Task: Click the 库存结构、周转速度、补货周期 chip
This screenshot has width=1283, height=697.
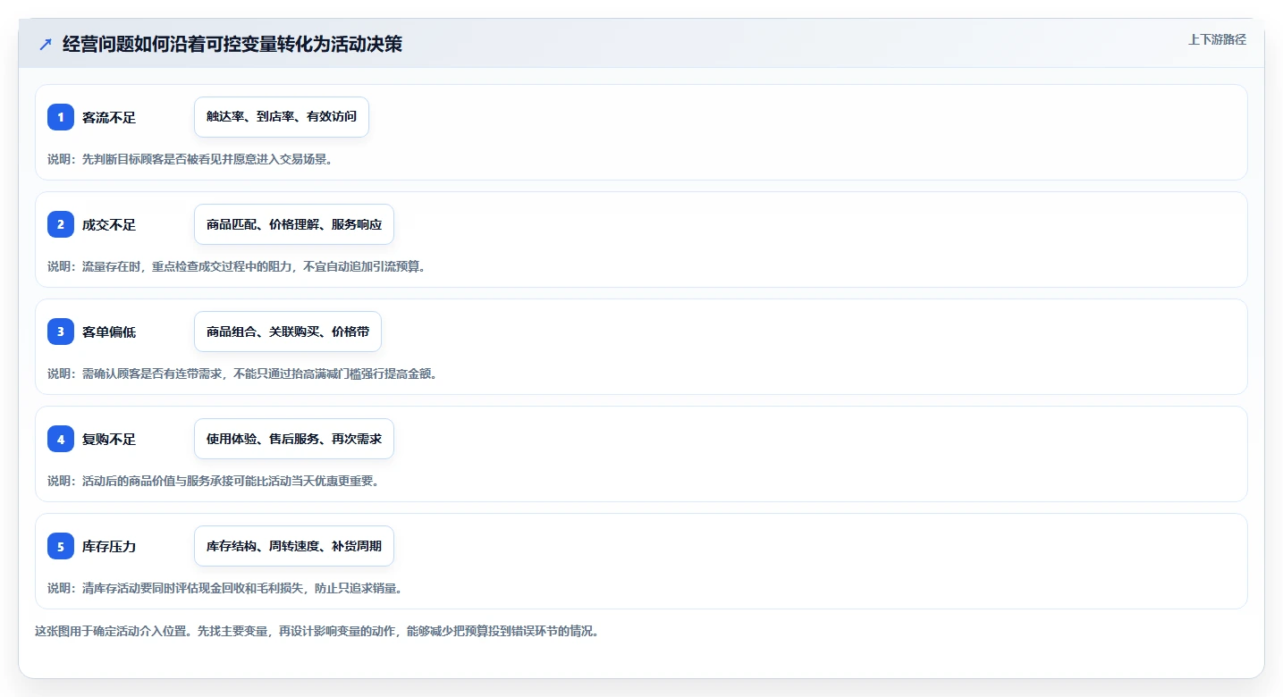Action: [x=294, y=546]
